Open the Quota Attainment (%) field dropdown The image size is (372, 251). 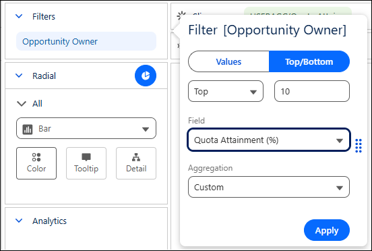(269, 140)
